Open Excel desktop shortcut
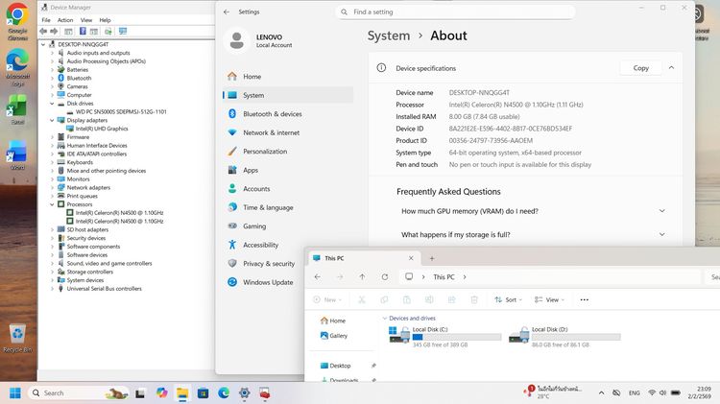This screenshot has width=720, height=404. click(x=17, y=109)
